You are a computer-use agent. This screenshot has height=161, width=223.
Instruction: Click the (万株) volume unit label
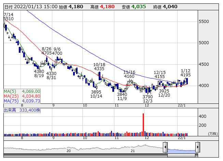click(213, 134)
